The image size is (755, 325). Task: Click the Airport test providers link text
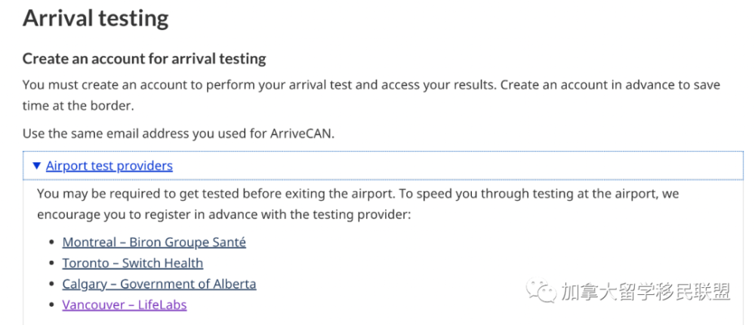pos(109,167)
